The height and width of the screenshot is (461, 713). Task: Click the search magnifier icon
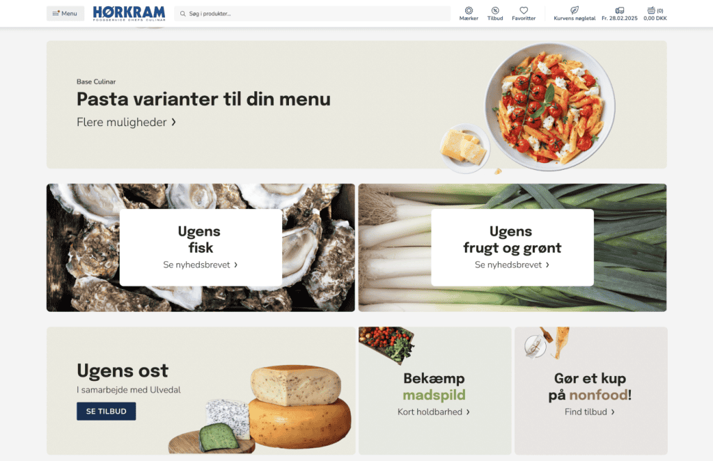183,14
